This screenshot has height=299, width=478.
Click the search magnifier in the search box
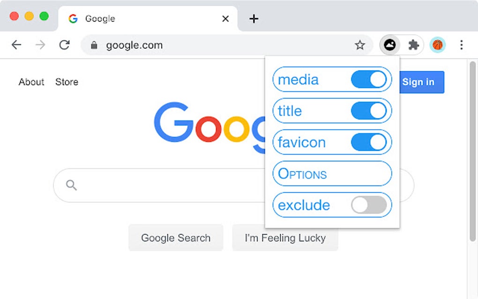(71, 185)
